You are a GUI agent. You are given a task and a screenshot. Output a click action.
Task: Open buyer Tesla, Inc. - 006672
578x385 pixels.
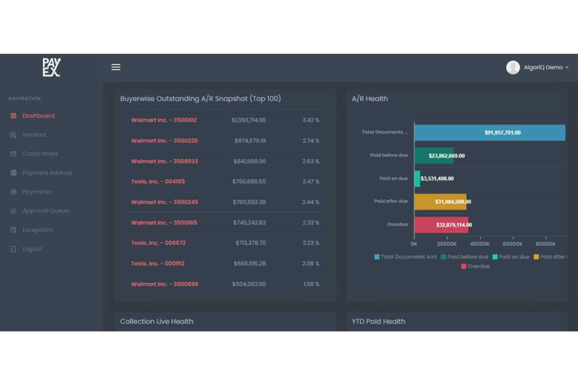click(158, 243)
